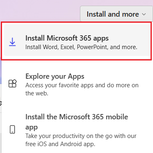This screenshot has width=153, height=153.
Task: Click 'the web.' text under Explore Apps
Action: 37,93
